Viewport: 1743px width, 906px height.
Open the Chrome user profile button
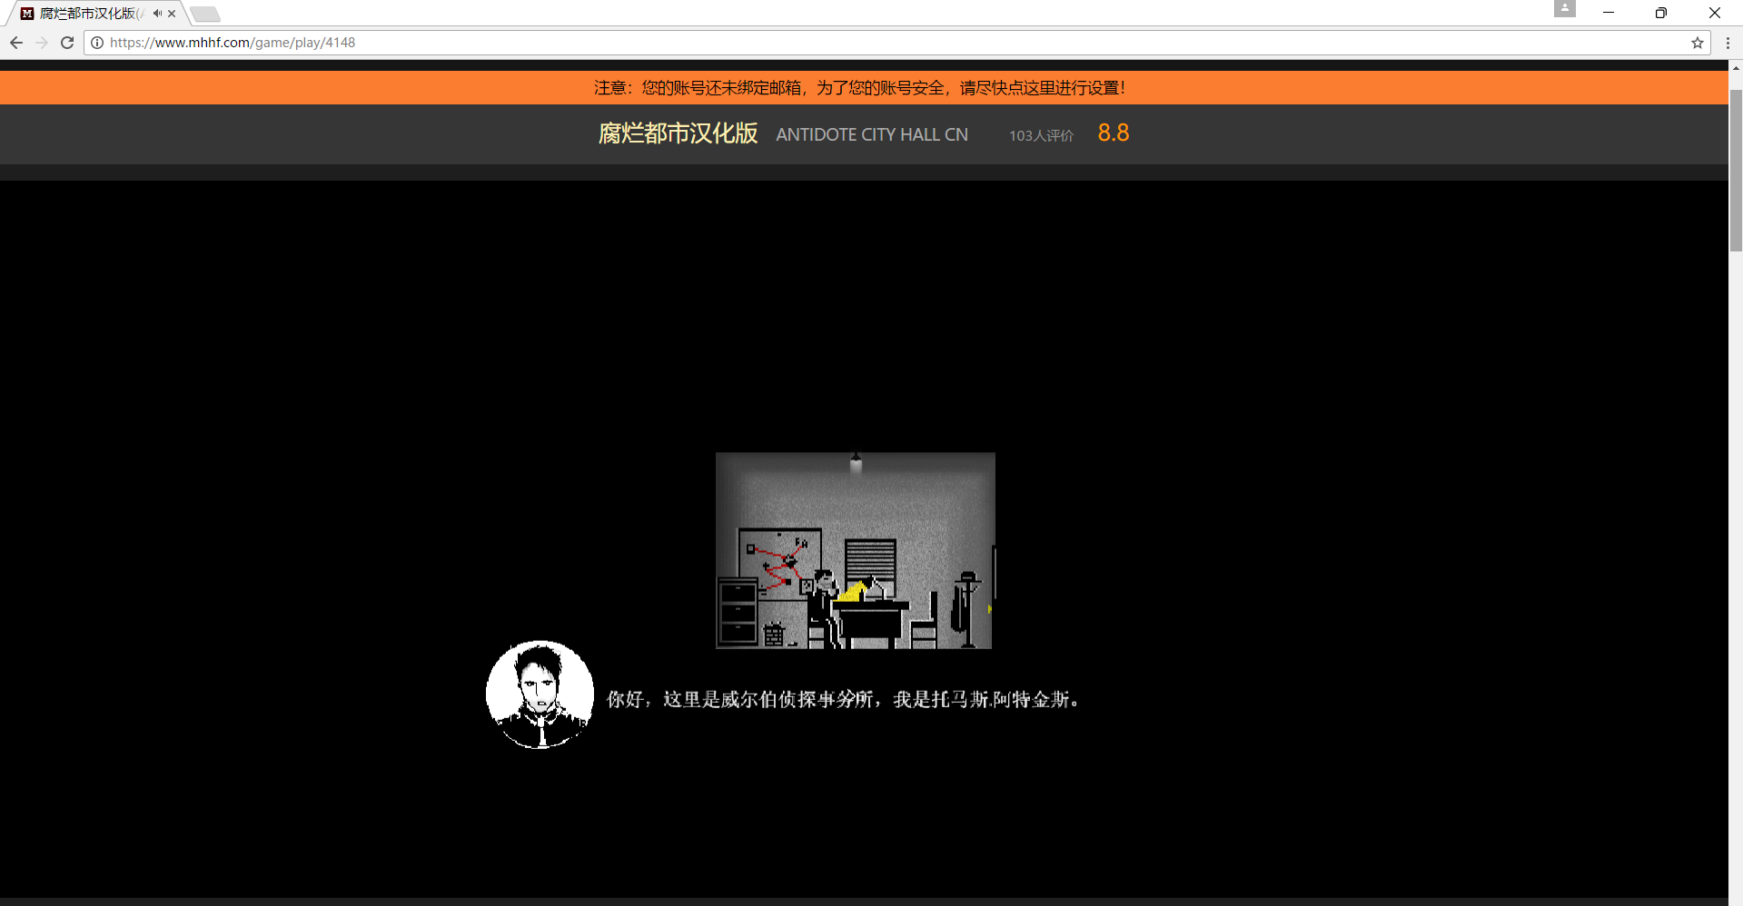coord(1564,9)
